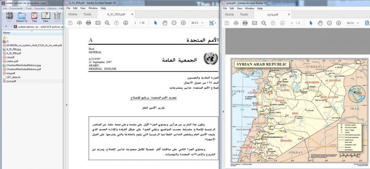Click the View icon in WinRAR toolbar
Screen dimensions: 370x169
click(x=46, y=17)
